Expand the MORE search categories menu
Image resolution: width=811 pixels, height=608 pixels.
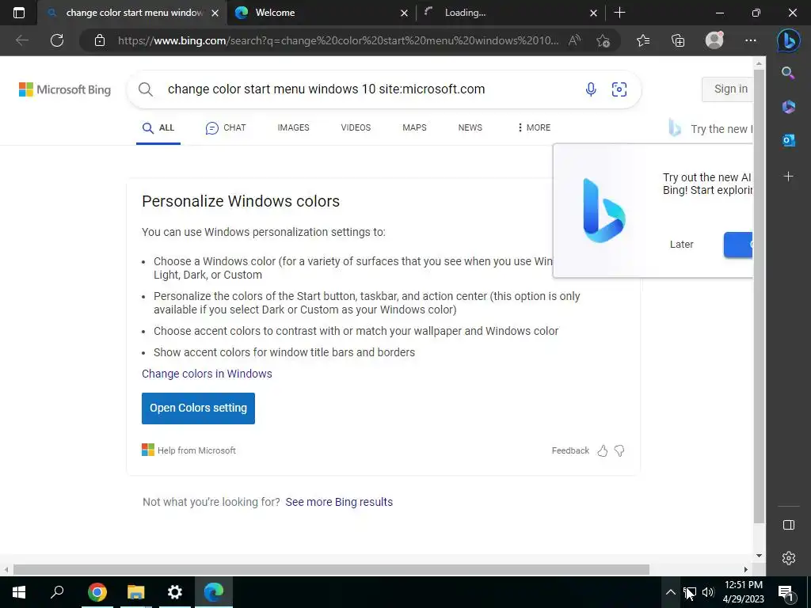(x=535, y=127)
